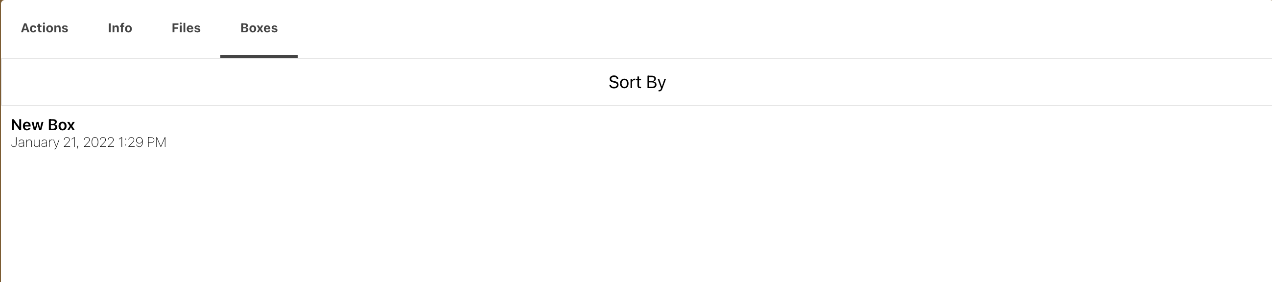
Task: Open the sort options for boxes
Action: [x=636, y=82]
